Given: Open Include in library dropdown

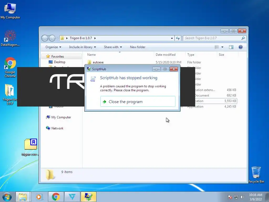Looking at the screenshot, I should click(x=82, y=47).
